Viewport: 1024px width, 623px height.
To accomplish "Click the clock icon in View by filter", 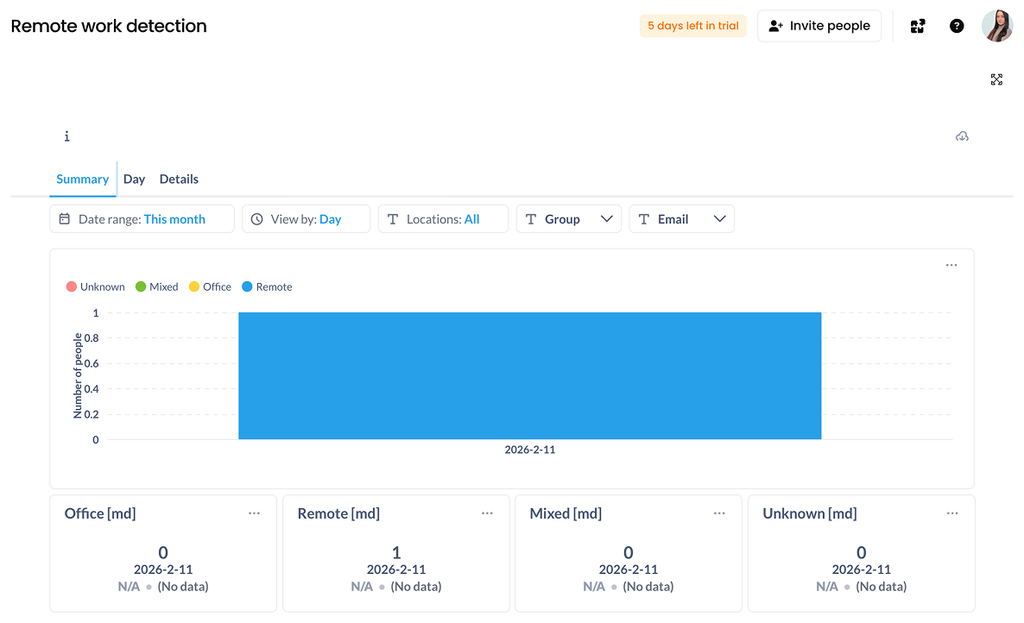I will coord(256,218).
